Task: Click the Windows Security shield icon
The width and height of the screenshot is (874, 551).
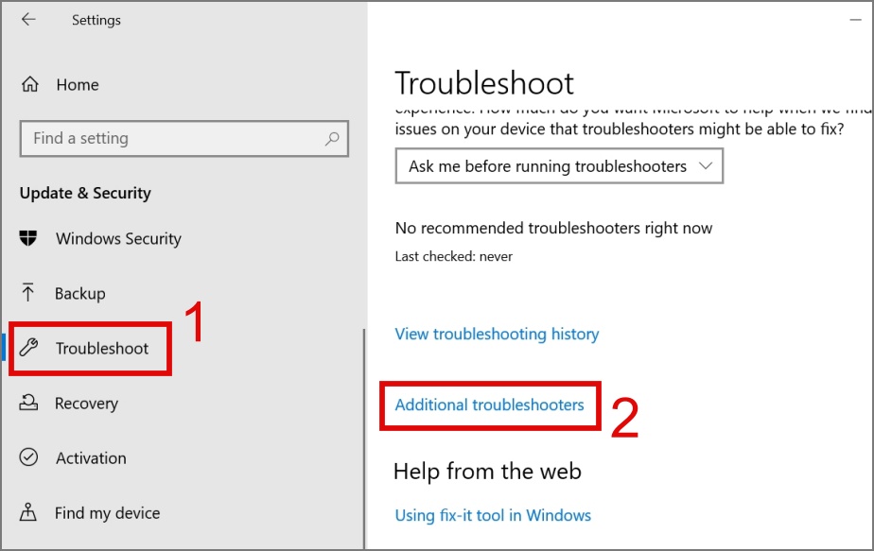Action: 27,238
